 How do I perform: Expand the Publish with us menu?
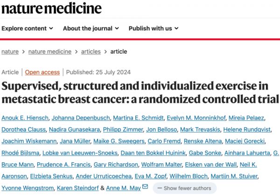(x=154, y=28)
